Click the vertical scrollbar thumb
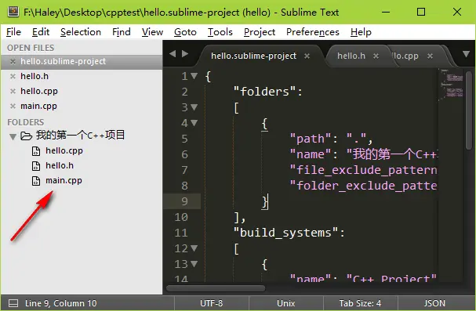The width and height of the screenshot is (476, 311). 469,110
